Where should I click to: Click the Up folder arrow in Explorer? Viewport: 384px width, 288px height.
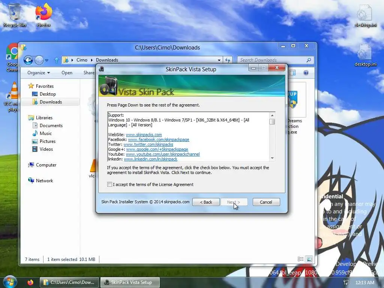point(57,60)
